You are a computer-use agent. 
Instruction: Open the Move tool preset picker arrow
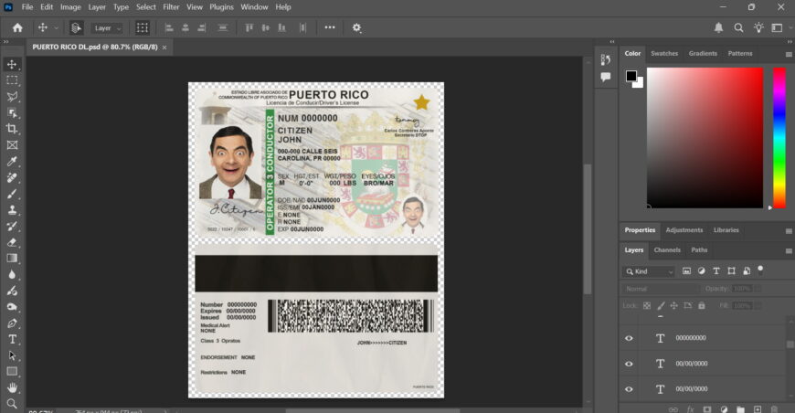point(57,28)
